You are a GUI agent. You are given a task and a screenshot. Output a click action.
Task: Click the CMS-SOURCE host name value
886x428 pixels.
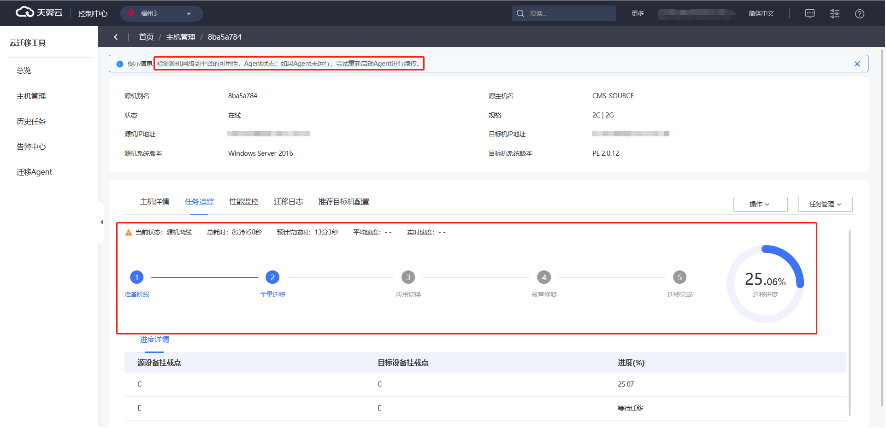613,96
